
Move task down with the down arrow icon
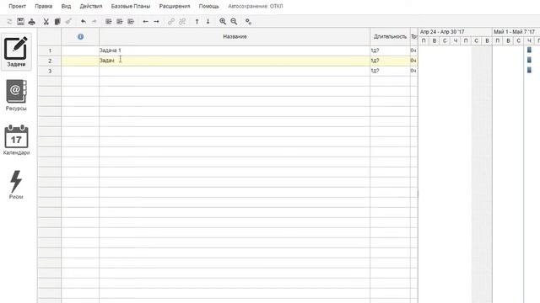[x=208, y=22]
